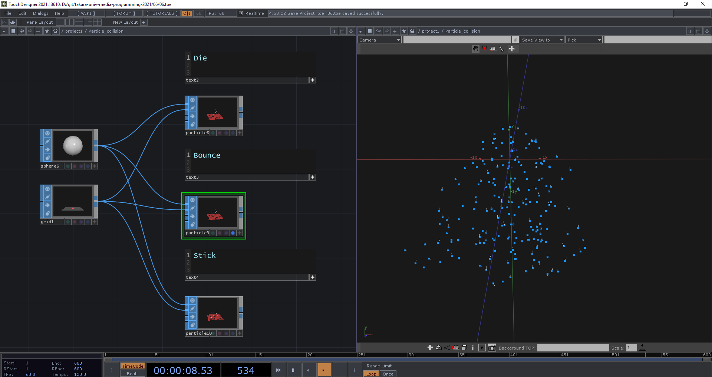Click the viewer camera snapshot icon

(x=492, y=348)
